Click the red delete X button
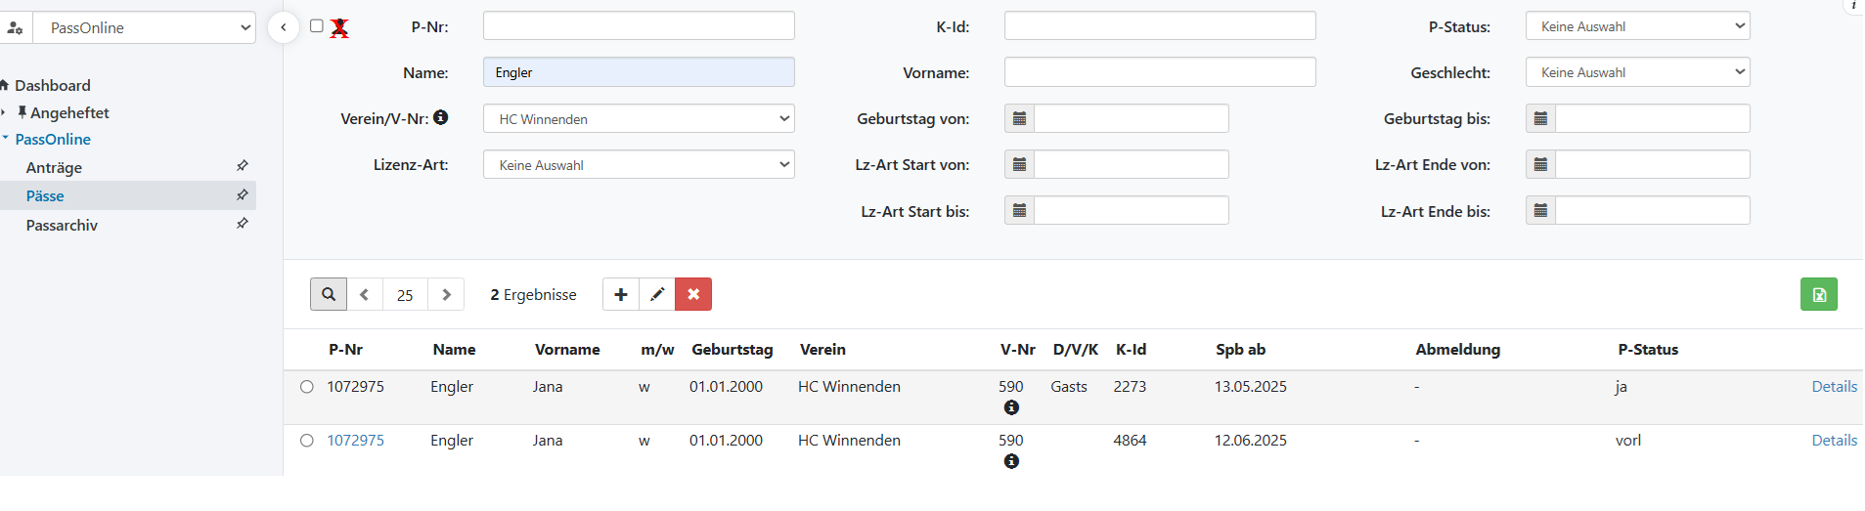The image size is (1865, 511). pyautogui.click(x=693, y=294)
